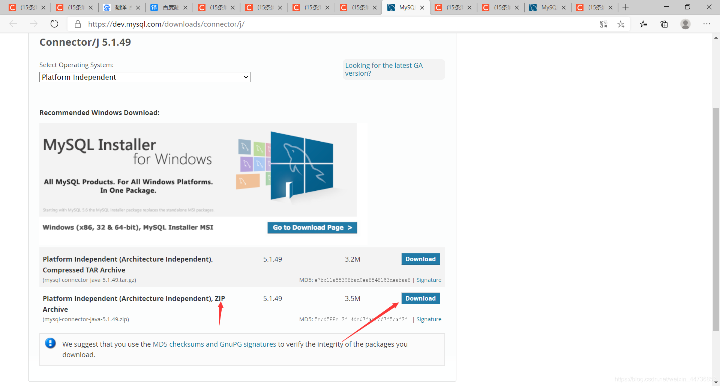The image size is (720, 386).
Task: Click the file name (mysql-connector-java-5.1.49.zip)
Action: 86,319
